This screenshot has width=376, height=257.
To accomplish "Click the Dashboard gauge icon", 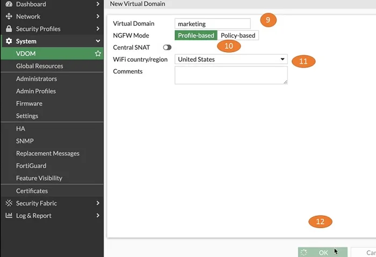I will 9,4.
